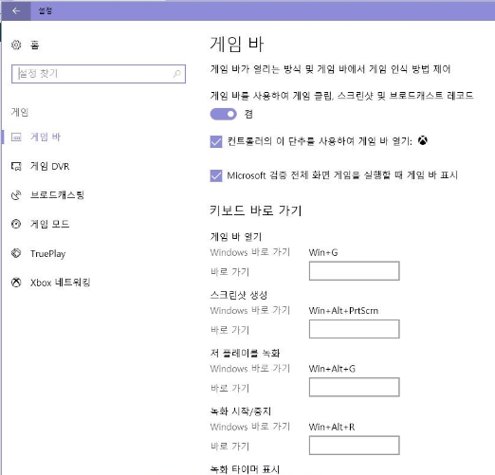The image size is (495, 475).
Task: Select the 게임 바 sidebar entry
Action: pos(46,137)
